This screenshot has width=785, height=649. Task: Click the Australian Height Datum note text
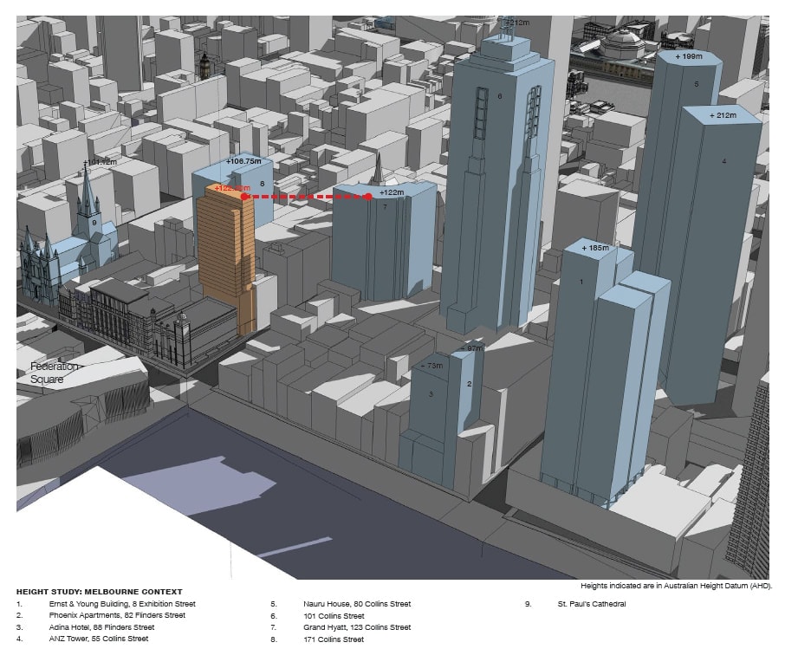click(x=675, y=586)
